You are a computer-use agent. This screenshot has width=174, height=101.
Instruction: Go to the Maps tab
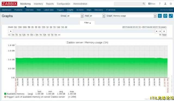(x=89, y=10)
